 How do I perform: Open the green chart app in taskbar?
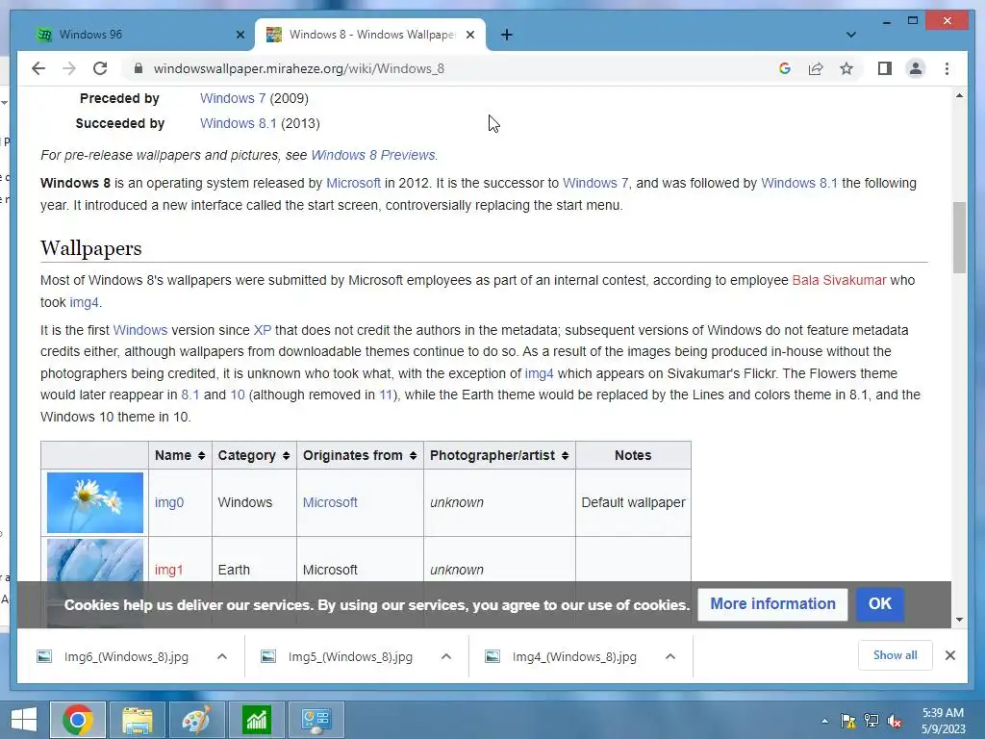[x=256, y=720]
